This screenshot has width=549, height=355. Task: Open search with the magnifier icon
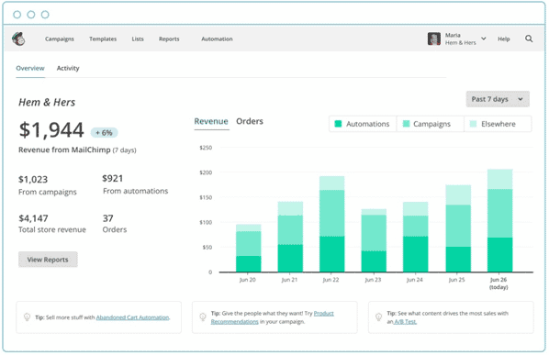[529, 39]
